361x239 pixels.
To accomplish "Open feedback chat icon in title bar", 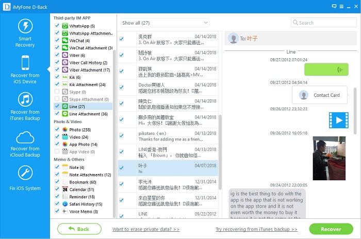I will (x=334, y=7).
